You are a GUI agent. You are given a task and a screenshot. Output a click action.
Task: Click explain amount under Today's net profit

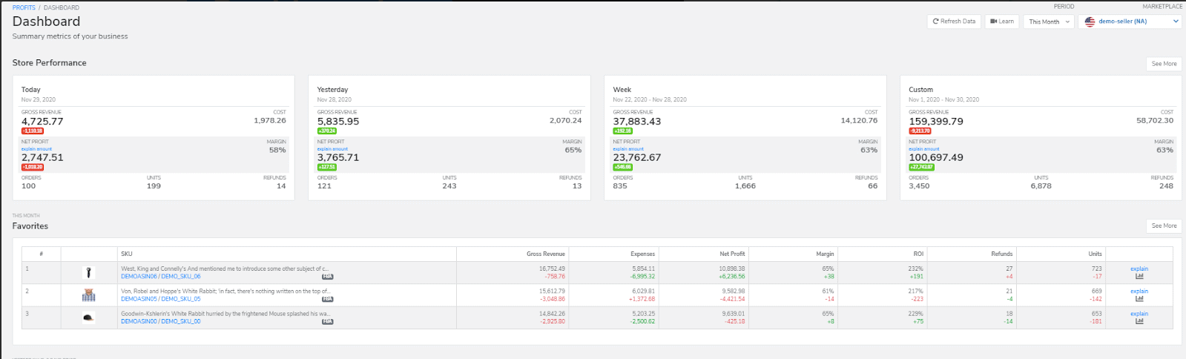coord(36,149)
